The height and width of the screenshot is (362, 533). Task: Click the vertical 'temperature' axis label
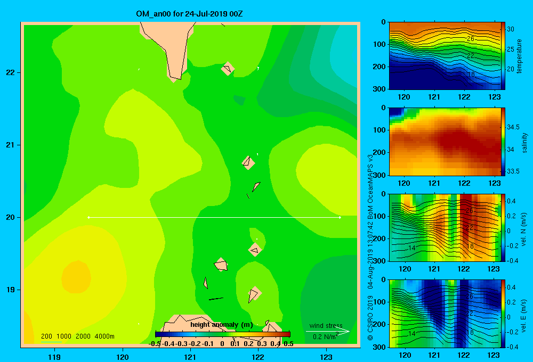pyautogui.click(x=519, y=56)
